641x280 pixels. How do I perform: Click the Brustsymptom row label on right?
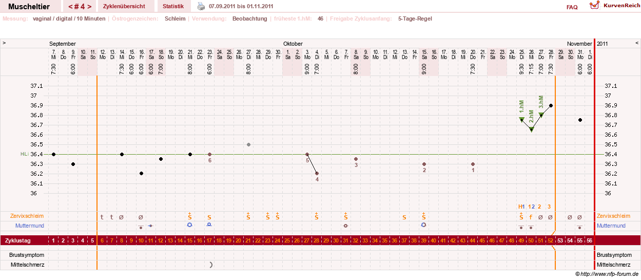pyautogui.click(x=614, y=255)
